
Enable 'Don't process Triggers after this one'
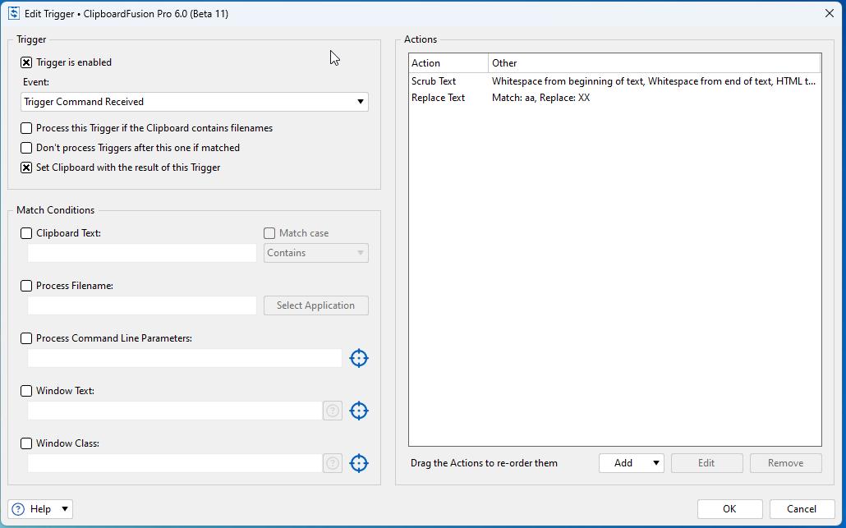pyautogui.click(x=27, y=148)
